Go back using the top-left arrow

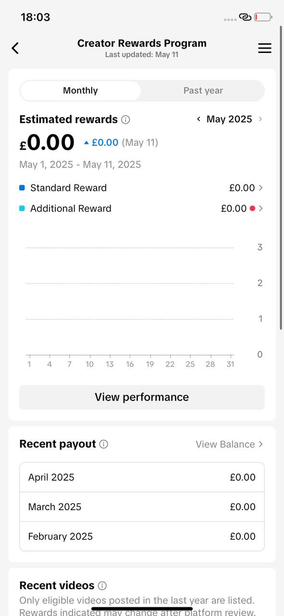(15, 48)
